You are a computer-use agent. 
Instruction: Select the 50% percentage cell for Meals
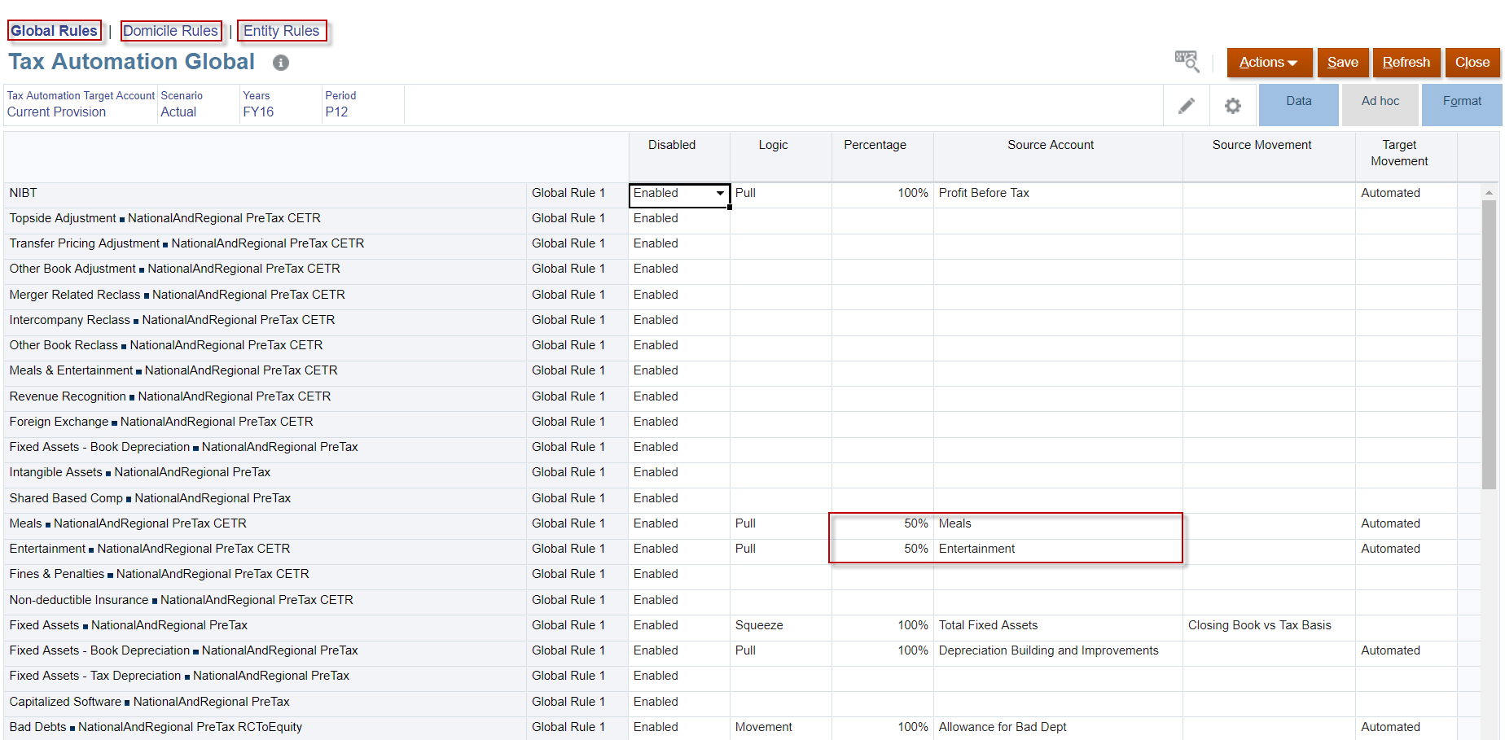click(x=882, y=523)
